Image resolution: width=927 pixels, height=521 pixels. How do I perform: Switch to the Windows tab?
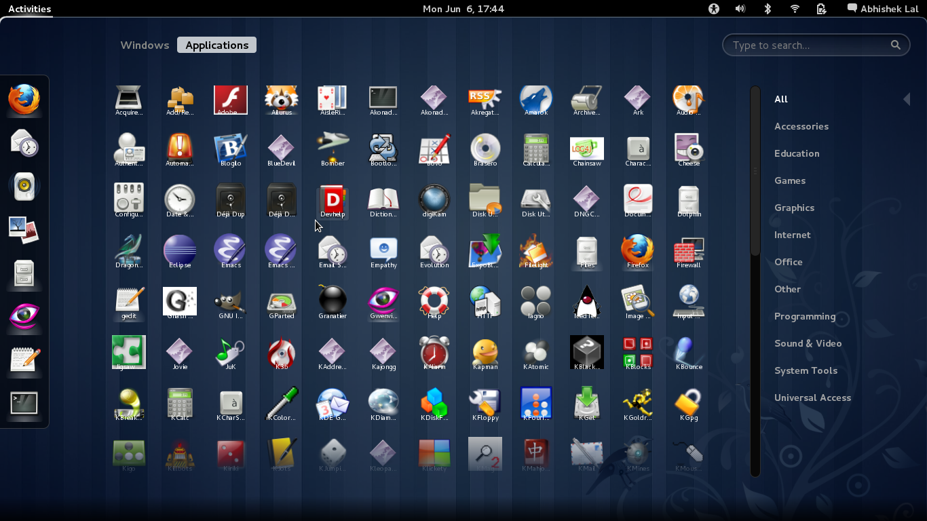145,45
